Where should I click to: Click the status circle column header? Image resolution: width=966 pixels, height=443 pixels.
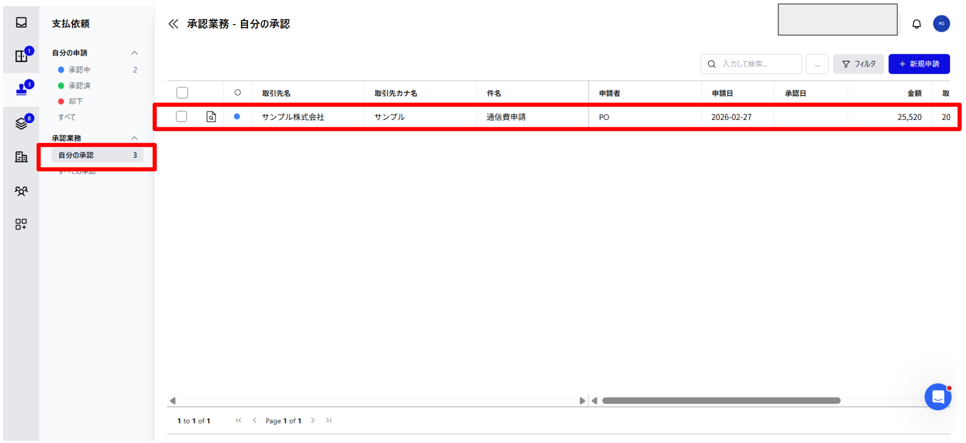click(237, 93)
